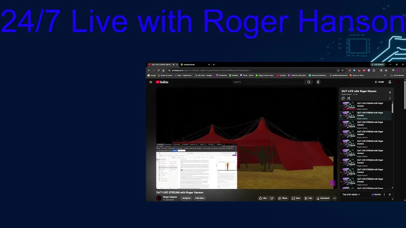Save video to playlist
The width and height of the screenshot is (406, 228).
[x=296, y=198]
